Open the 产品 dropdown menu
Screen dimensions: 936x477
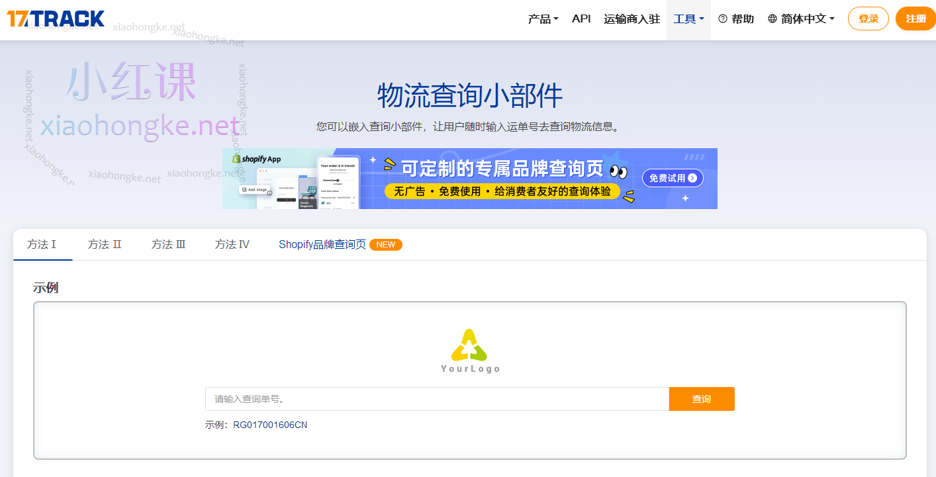click(543, 19)
